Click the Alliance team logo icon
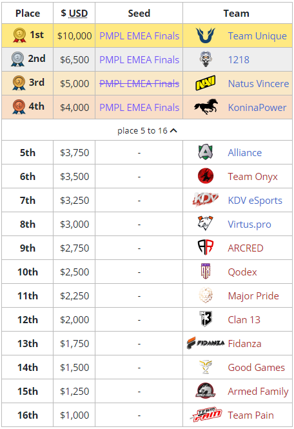294x429 pixels. (x=206, y=152)
